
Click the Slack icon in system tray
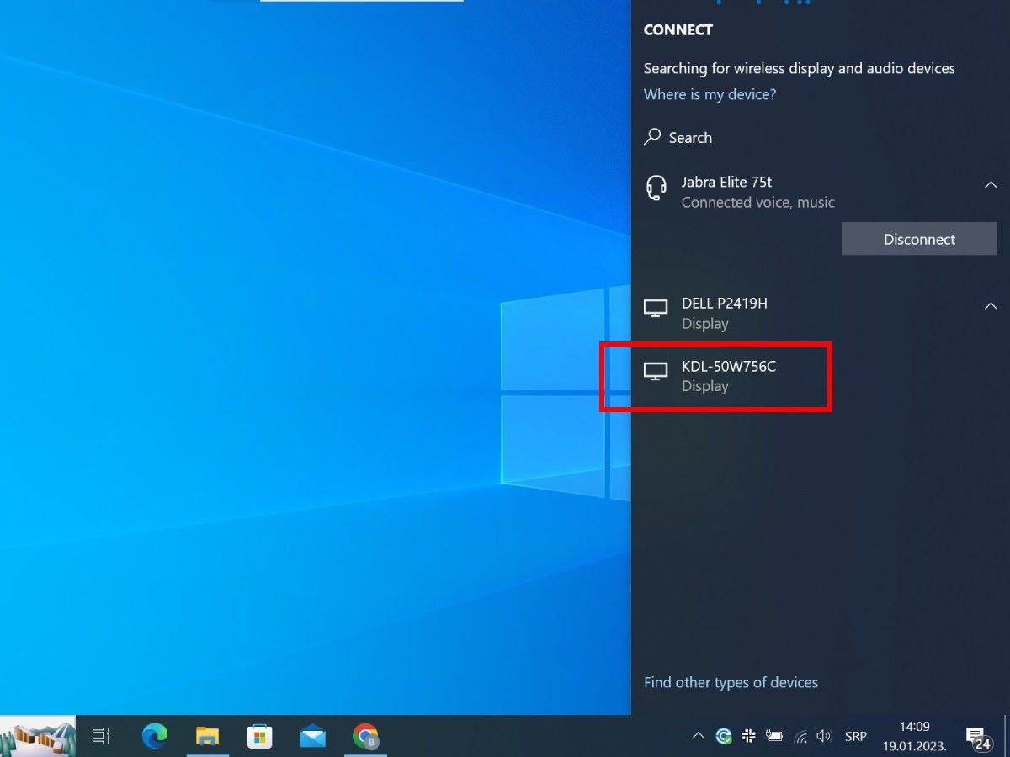click(748, 736)
